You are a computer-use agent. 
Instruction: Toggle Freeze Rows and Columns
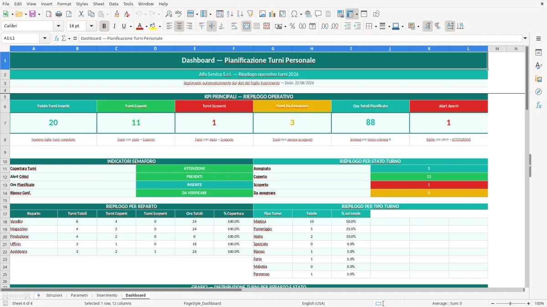pos(350,14)
